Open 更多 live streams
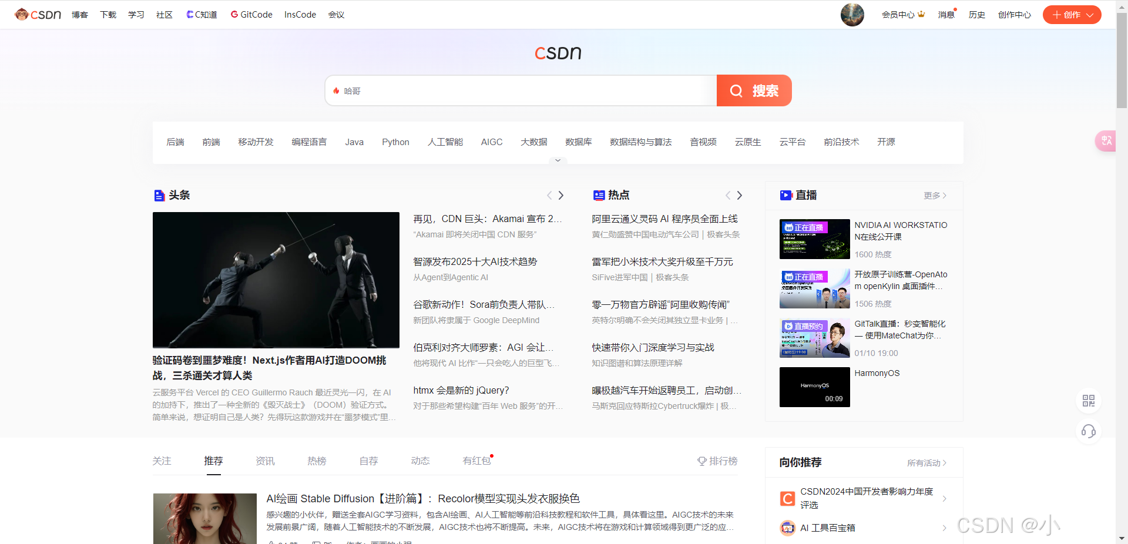Screen dimensions: 1128x544 coord(935,196)
